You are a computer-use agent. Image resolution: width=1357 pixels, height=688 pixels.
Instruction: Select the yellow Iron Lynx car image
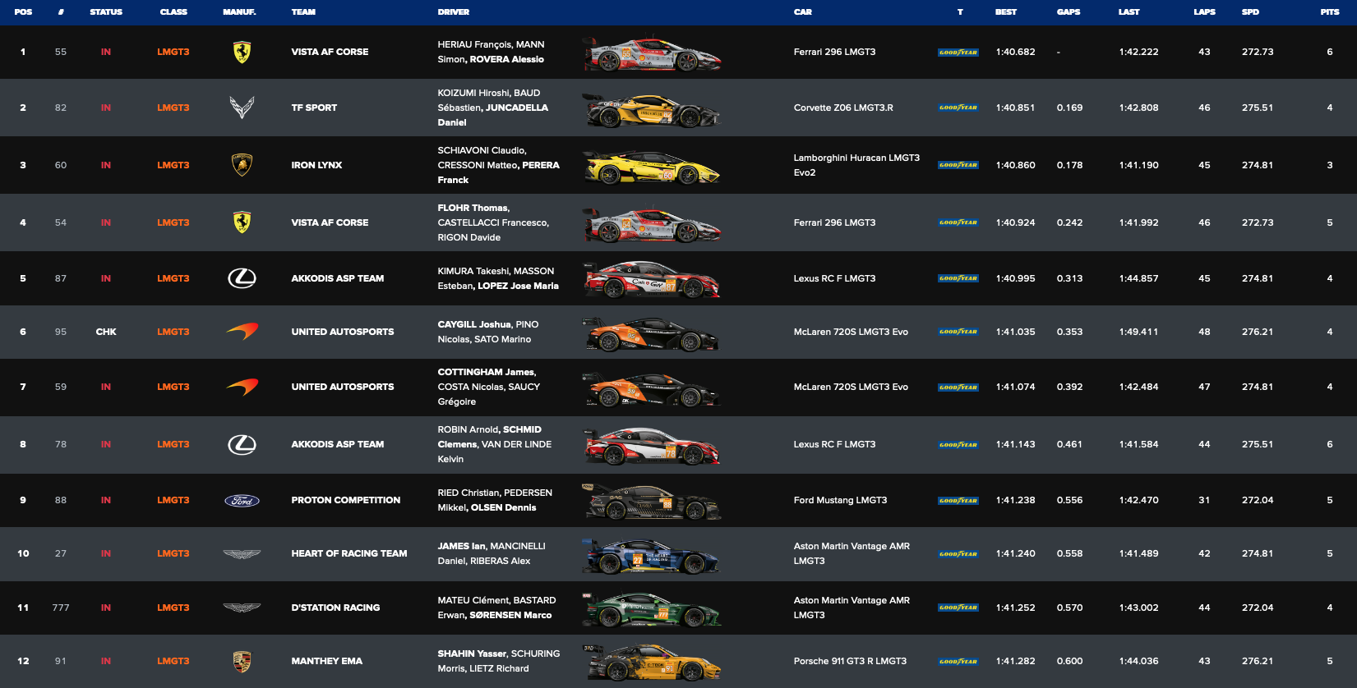[652, 167]
